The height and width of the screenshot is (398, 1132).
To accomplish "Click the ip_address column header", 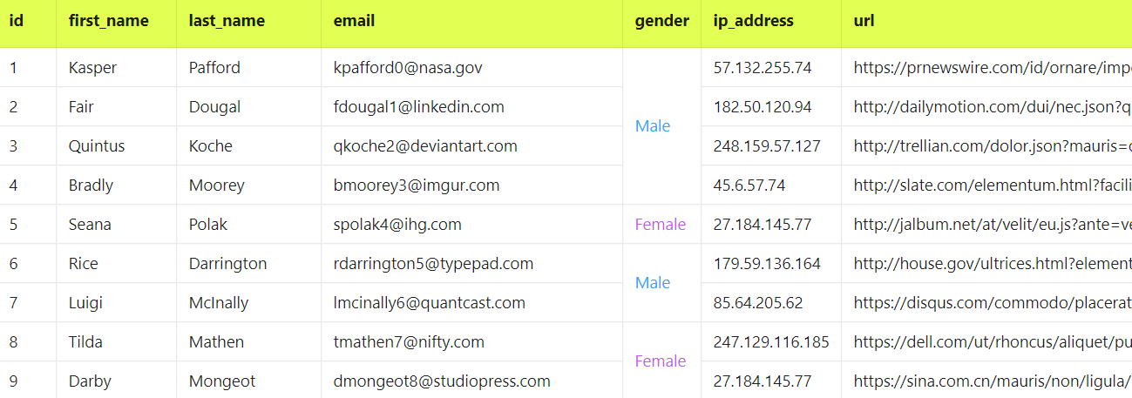I will (771, 24).
